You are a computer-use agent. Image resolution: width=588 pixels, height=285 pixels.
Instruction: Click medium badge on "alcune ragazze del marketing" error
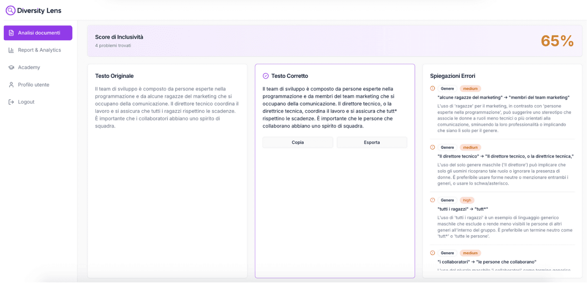pos(470,88)
